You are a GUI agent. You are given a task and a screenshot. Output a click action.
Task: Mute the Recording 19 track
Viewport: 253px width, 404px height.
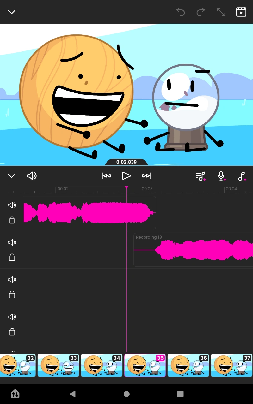pos(12,242)
